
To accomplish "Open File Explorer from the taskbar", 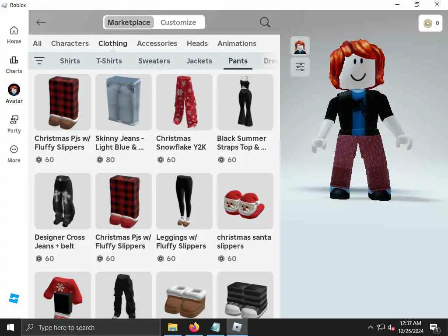I will click(x=172, y=327).
